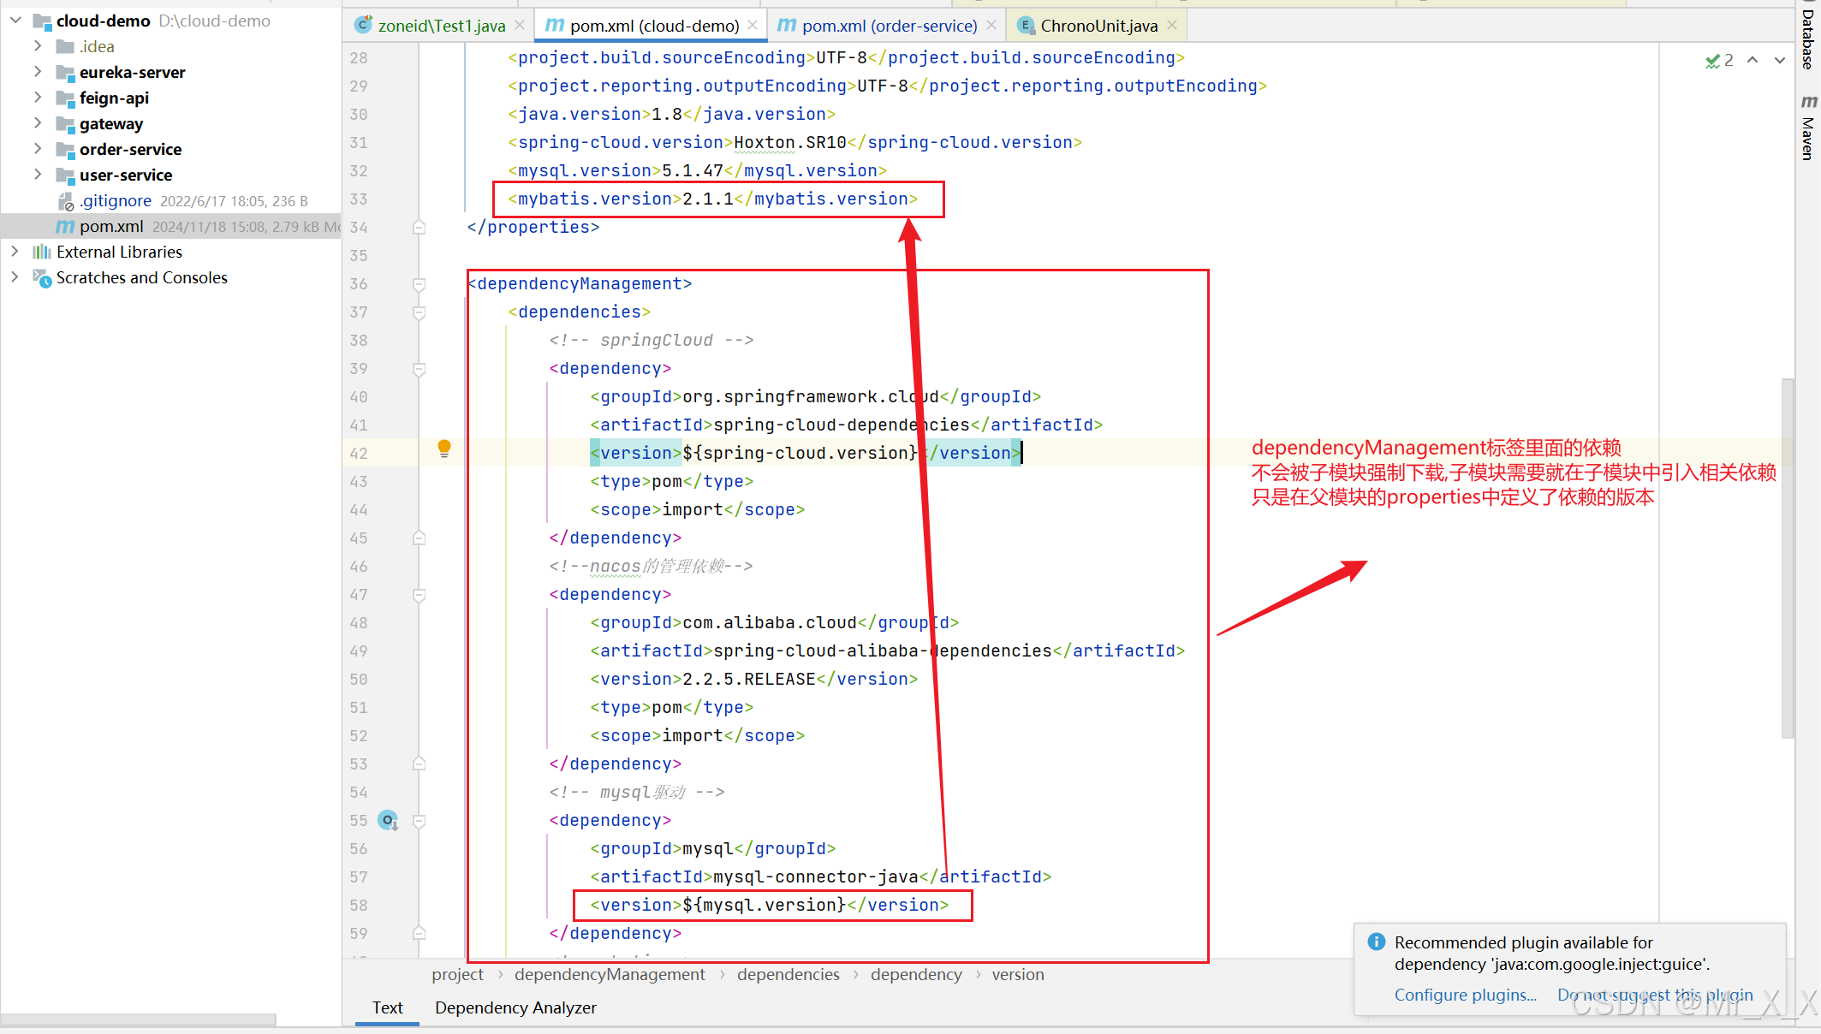Open the Database tool window

(1807, 39)
